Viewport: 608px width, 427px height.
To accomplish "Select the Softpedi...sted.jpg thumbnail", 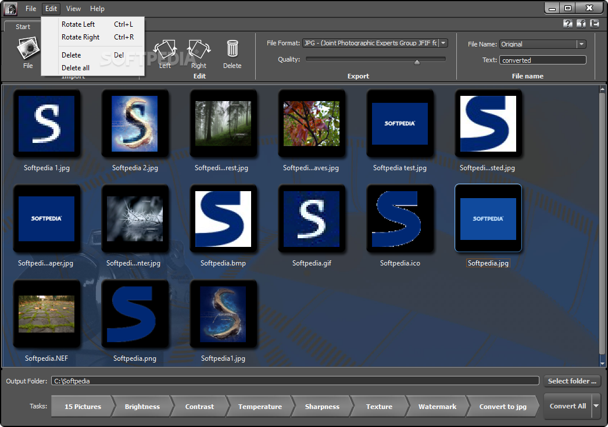I will [488, 124].
